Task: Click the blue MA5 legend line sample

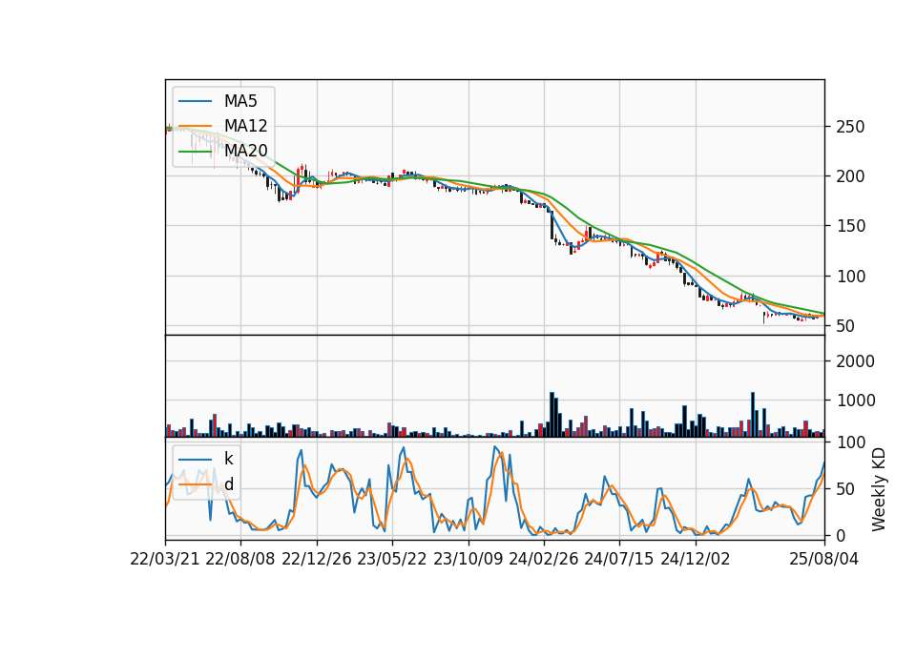Action: tap(195, 101)
